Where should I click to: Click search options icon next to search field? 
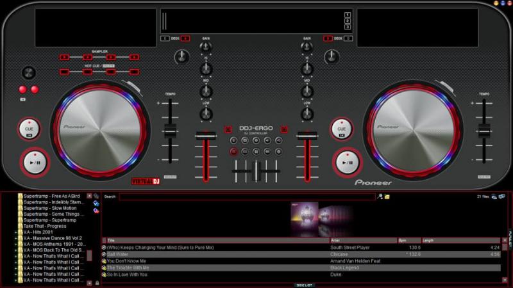coord(380,196)
